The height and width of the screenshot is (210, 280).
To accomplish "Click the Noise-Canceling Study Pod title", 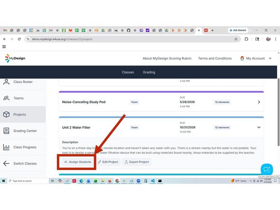I will 84,102.
